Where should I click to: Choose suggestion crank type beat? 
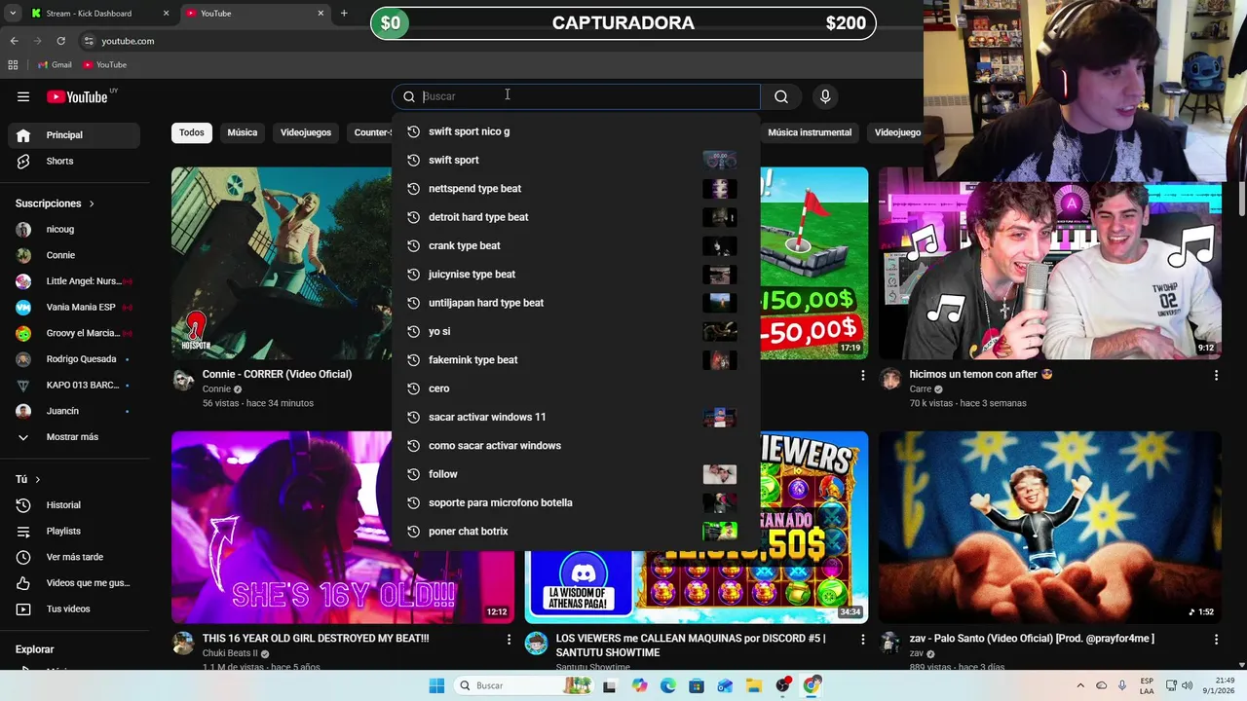(575, 245)
